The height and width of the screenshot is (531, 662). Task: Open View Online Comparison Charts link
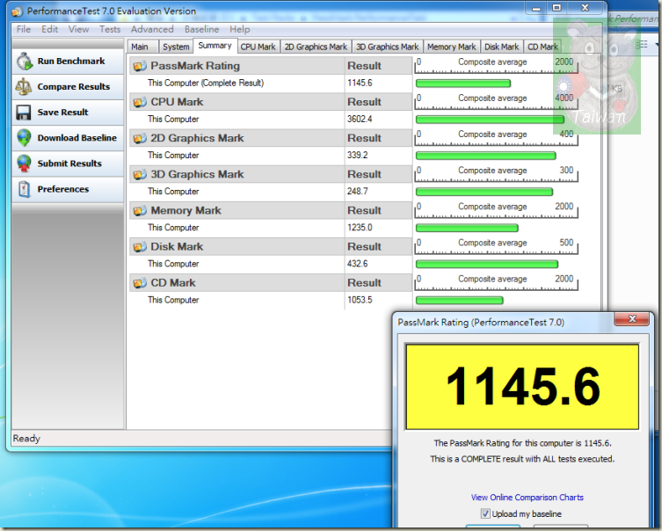click(x=527, y=498)
